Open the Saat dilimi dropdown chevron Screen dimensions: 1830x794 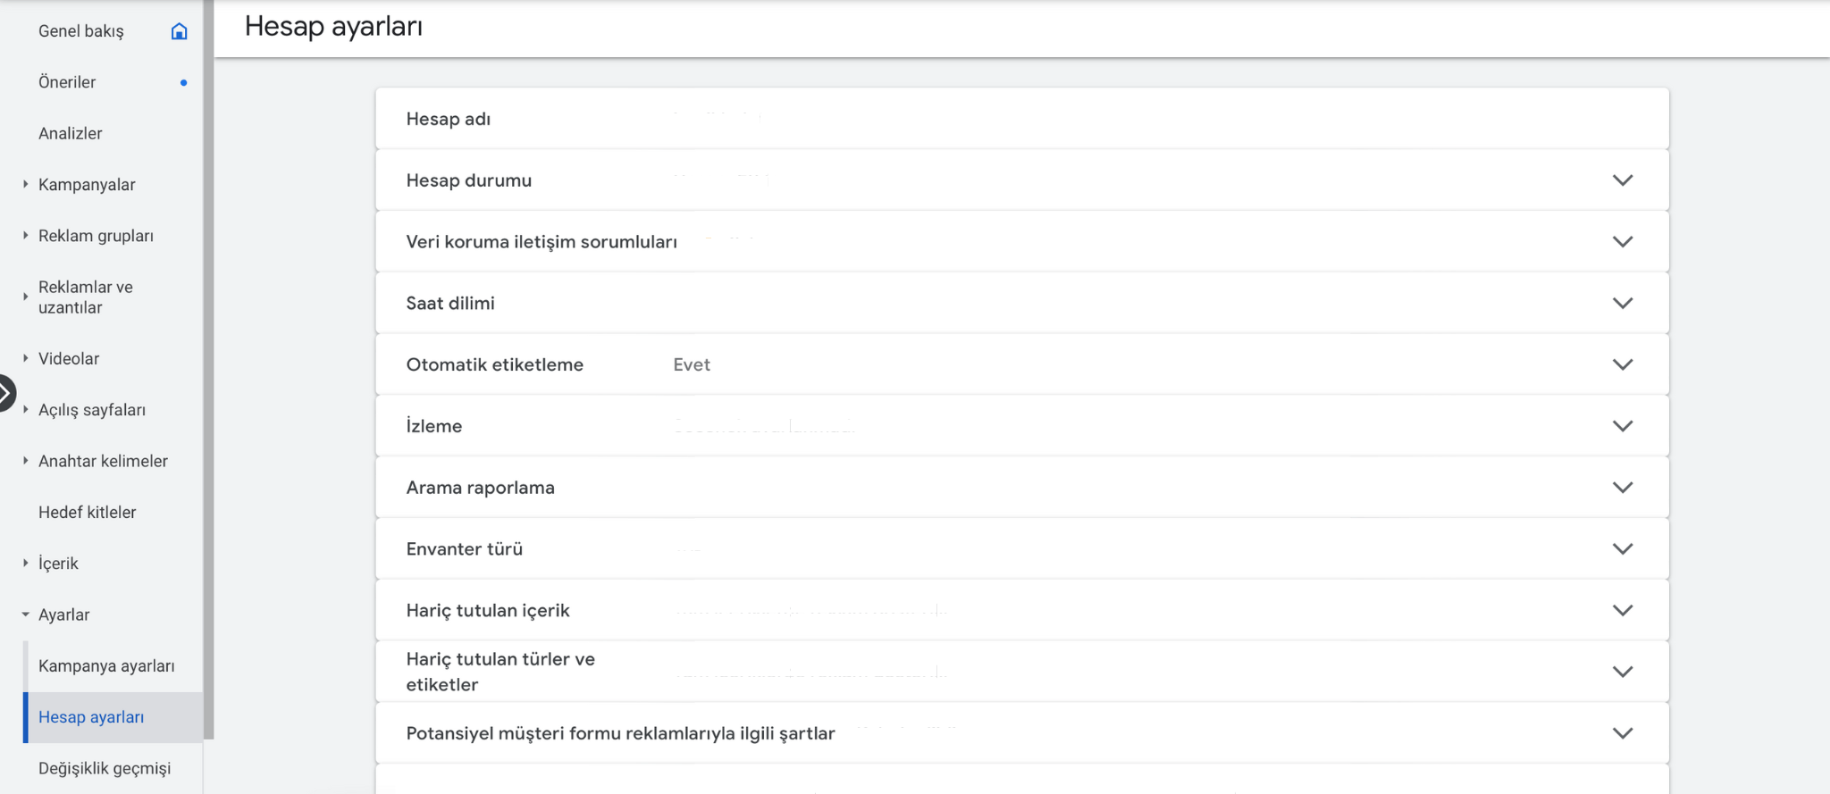1622,304
